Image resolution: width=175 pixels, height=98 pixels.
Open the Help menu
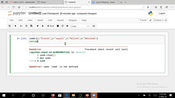click(x=84, y=20)
